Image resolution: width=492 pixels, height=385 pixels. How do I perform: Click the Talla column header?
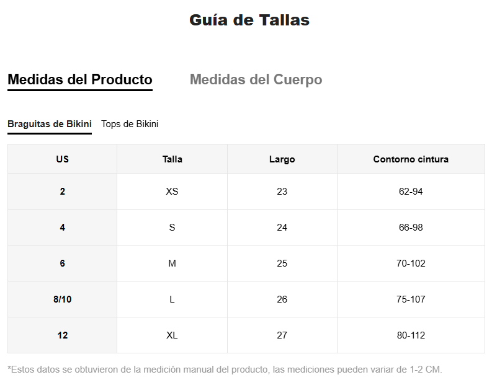172,159
